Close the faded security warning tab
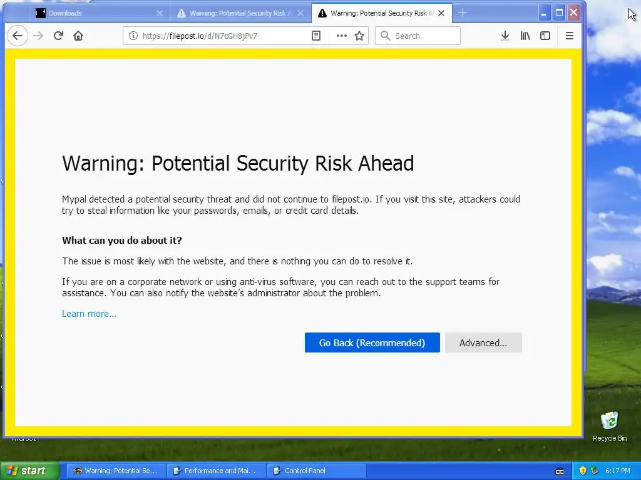The height and width of the screenshot is (480, 641). coord(300,13)
